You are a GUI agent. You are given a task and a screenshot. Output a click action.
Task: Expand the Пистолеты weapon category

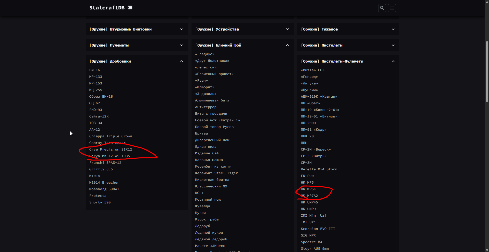(348, 45)
